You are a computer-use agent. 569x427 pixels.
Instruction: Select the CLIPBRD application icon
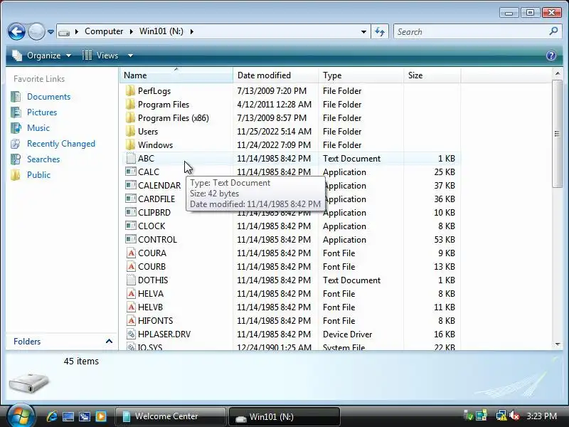(131, 212)
